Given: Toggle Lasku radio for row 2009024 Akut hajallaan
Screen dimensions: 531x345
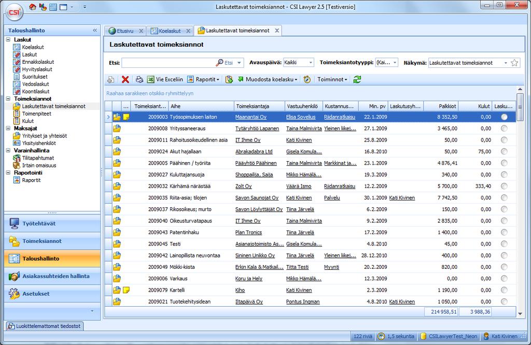Looking at the screenshot, I should coord(504,152).
